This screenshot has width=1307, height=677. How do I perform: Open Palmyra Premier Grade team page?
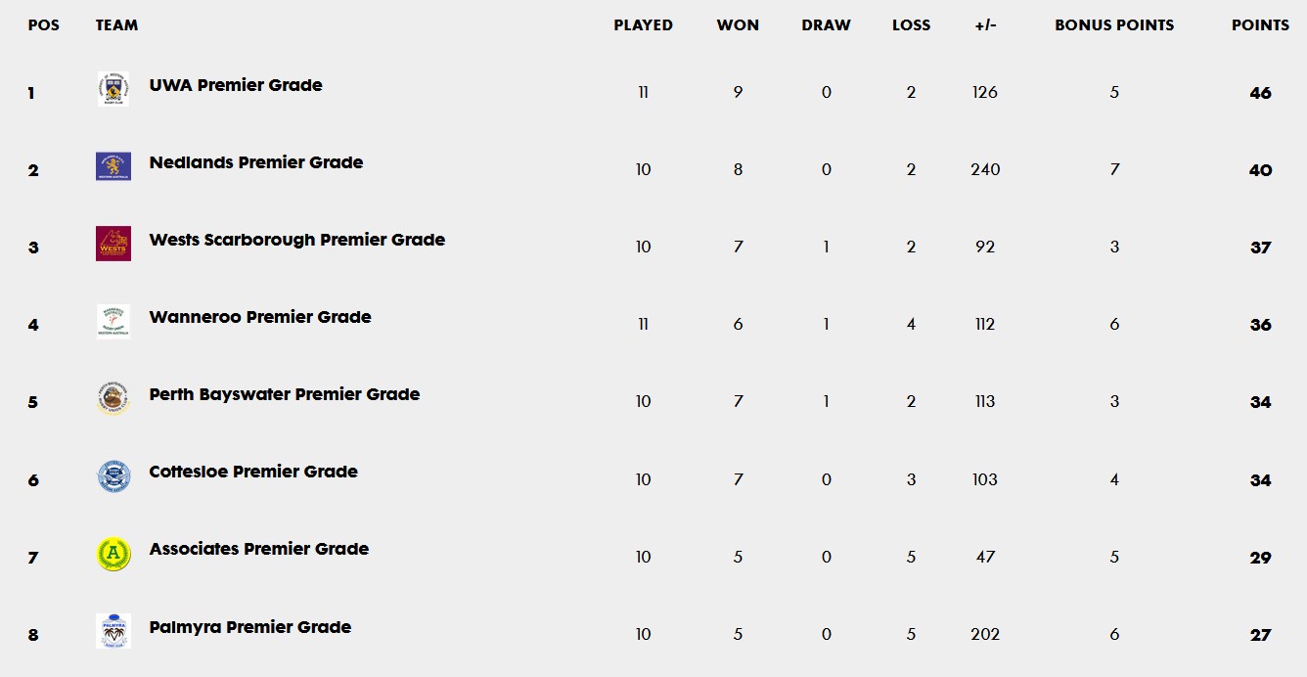250,627
